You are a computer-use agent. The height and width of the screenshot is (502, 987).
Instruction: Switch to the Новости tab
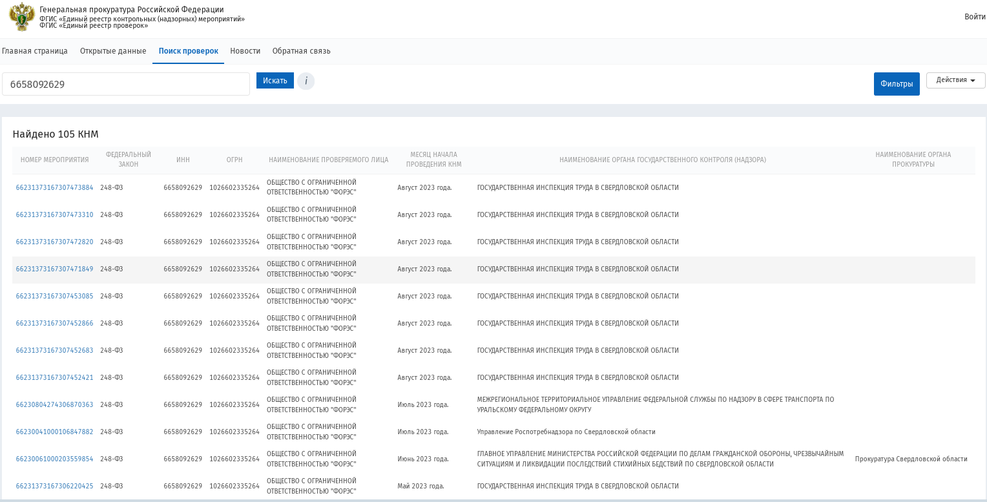pos(245,51)
